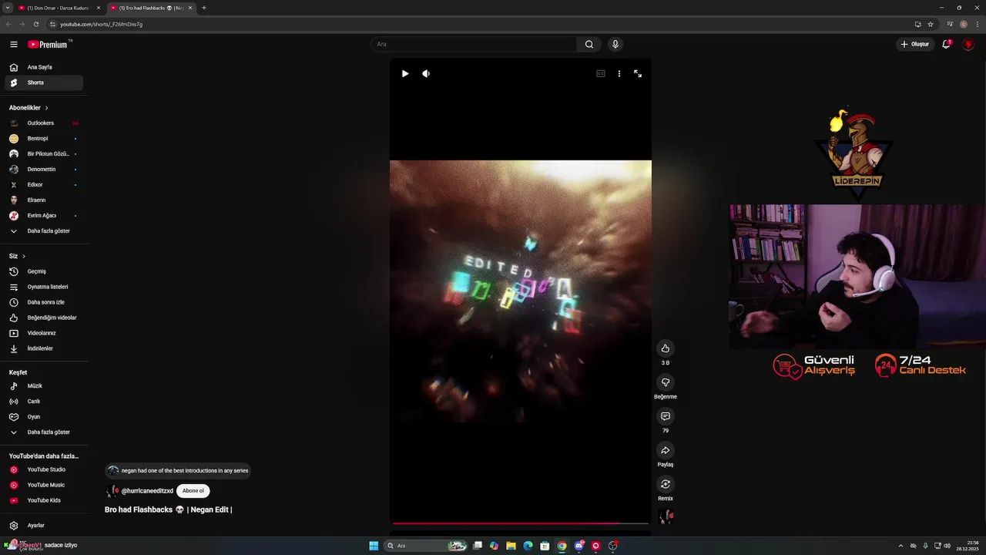Open the Oluştur create menu
This screenshot has height=555, width=986.
click(x=915, y=44)
